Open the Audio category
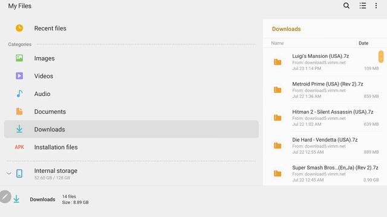Screen dimensions: 387x217 pos(131,94)
